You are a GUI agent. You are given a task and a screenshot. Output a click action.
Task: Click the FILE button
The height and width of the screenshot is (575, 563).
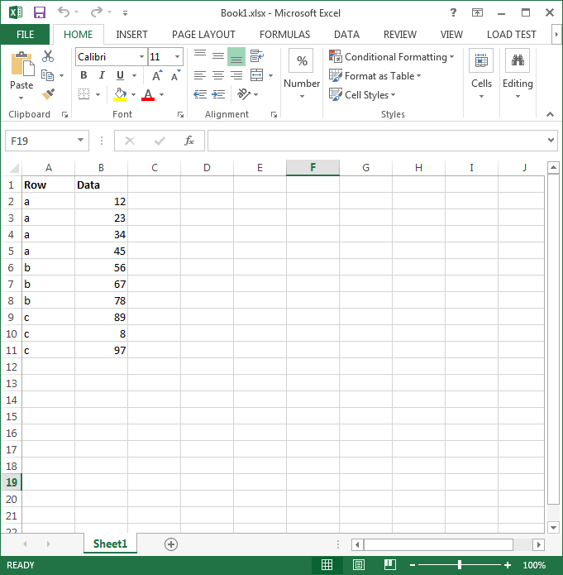(x=25, y=35)
